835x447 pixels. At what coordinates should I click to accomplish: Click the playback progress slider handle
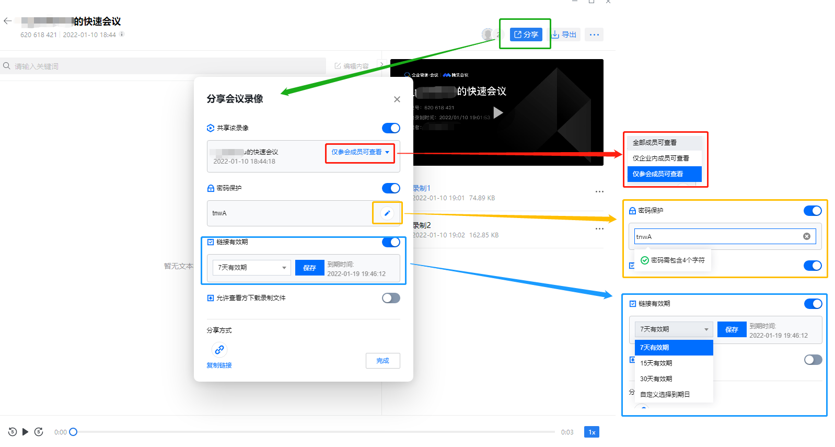(73, 432)
